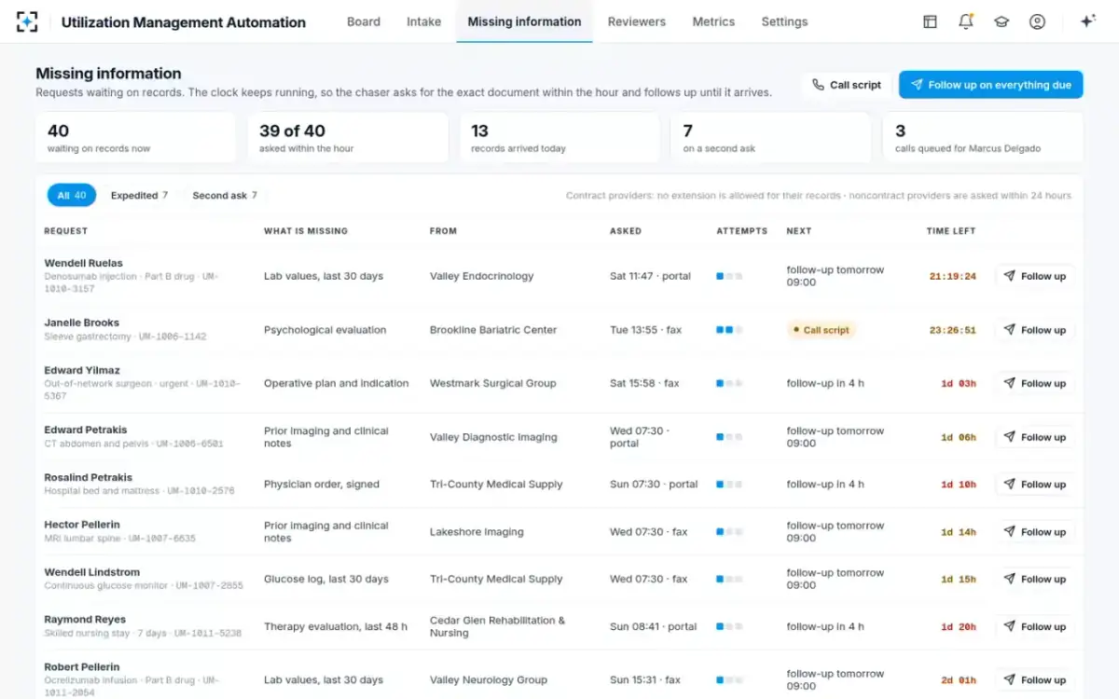This screenshot has height=699, width=1119.
Task: Click 'Psychological evaluation' missing item
Action: tap(325, 330)
